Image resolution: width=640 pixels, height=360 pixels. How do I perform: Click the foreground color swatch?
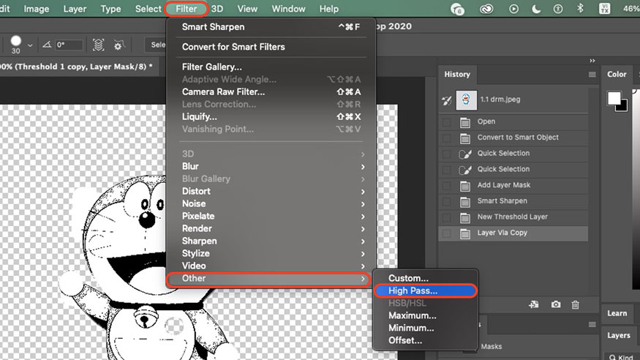click(x=614, y=98)
